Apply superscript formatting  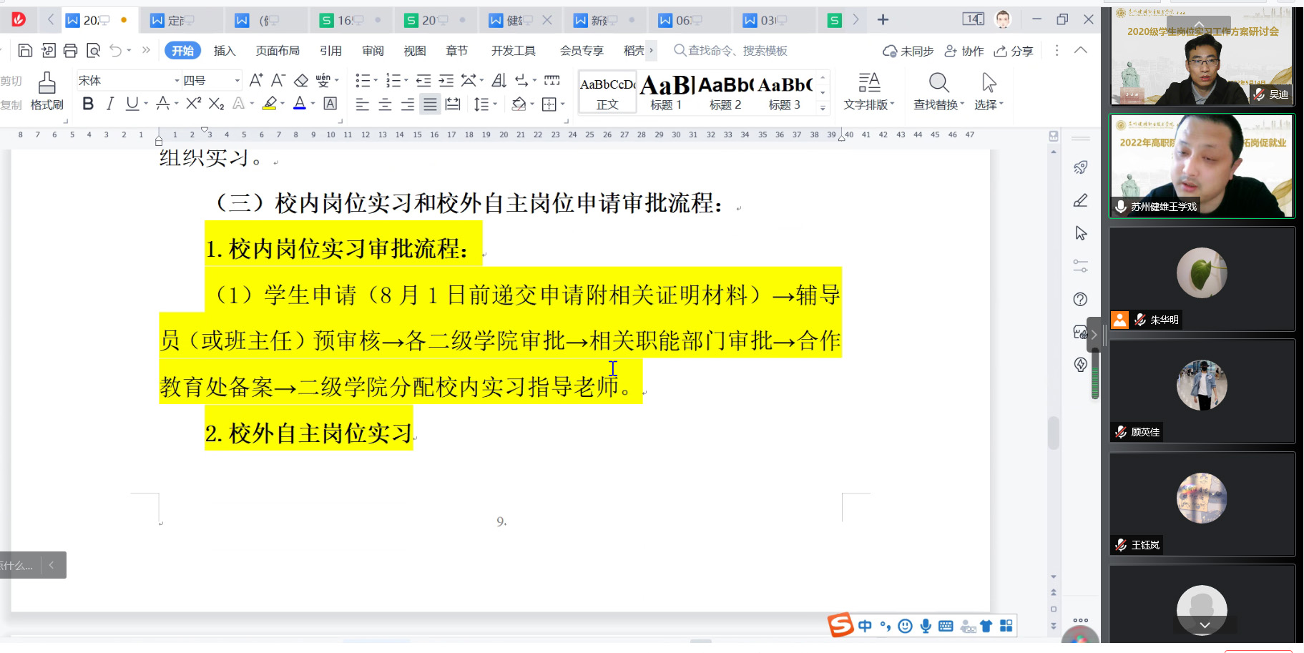[193, 104]
